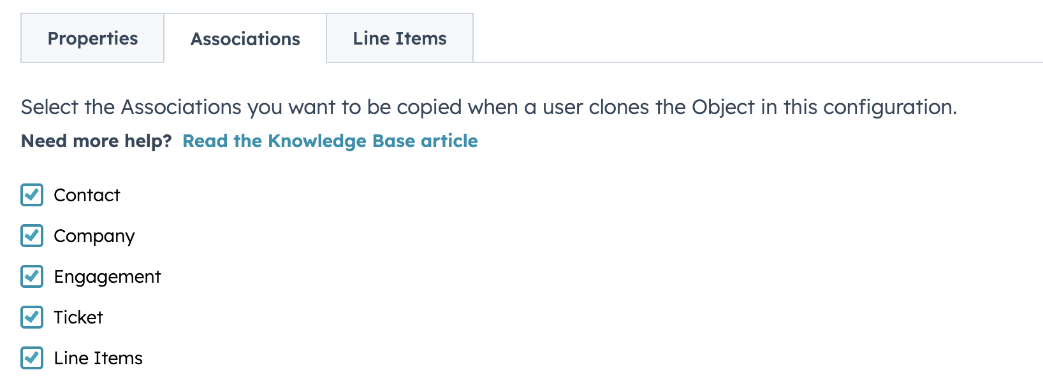Click the Need more help heading
The width and height of the screenshot is (1043, 377).
point(94,141)
